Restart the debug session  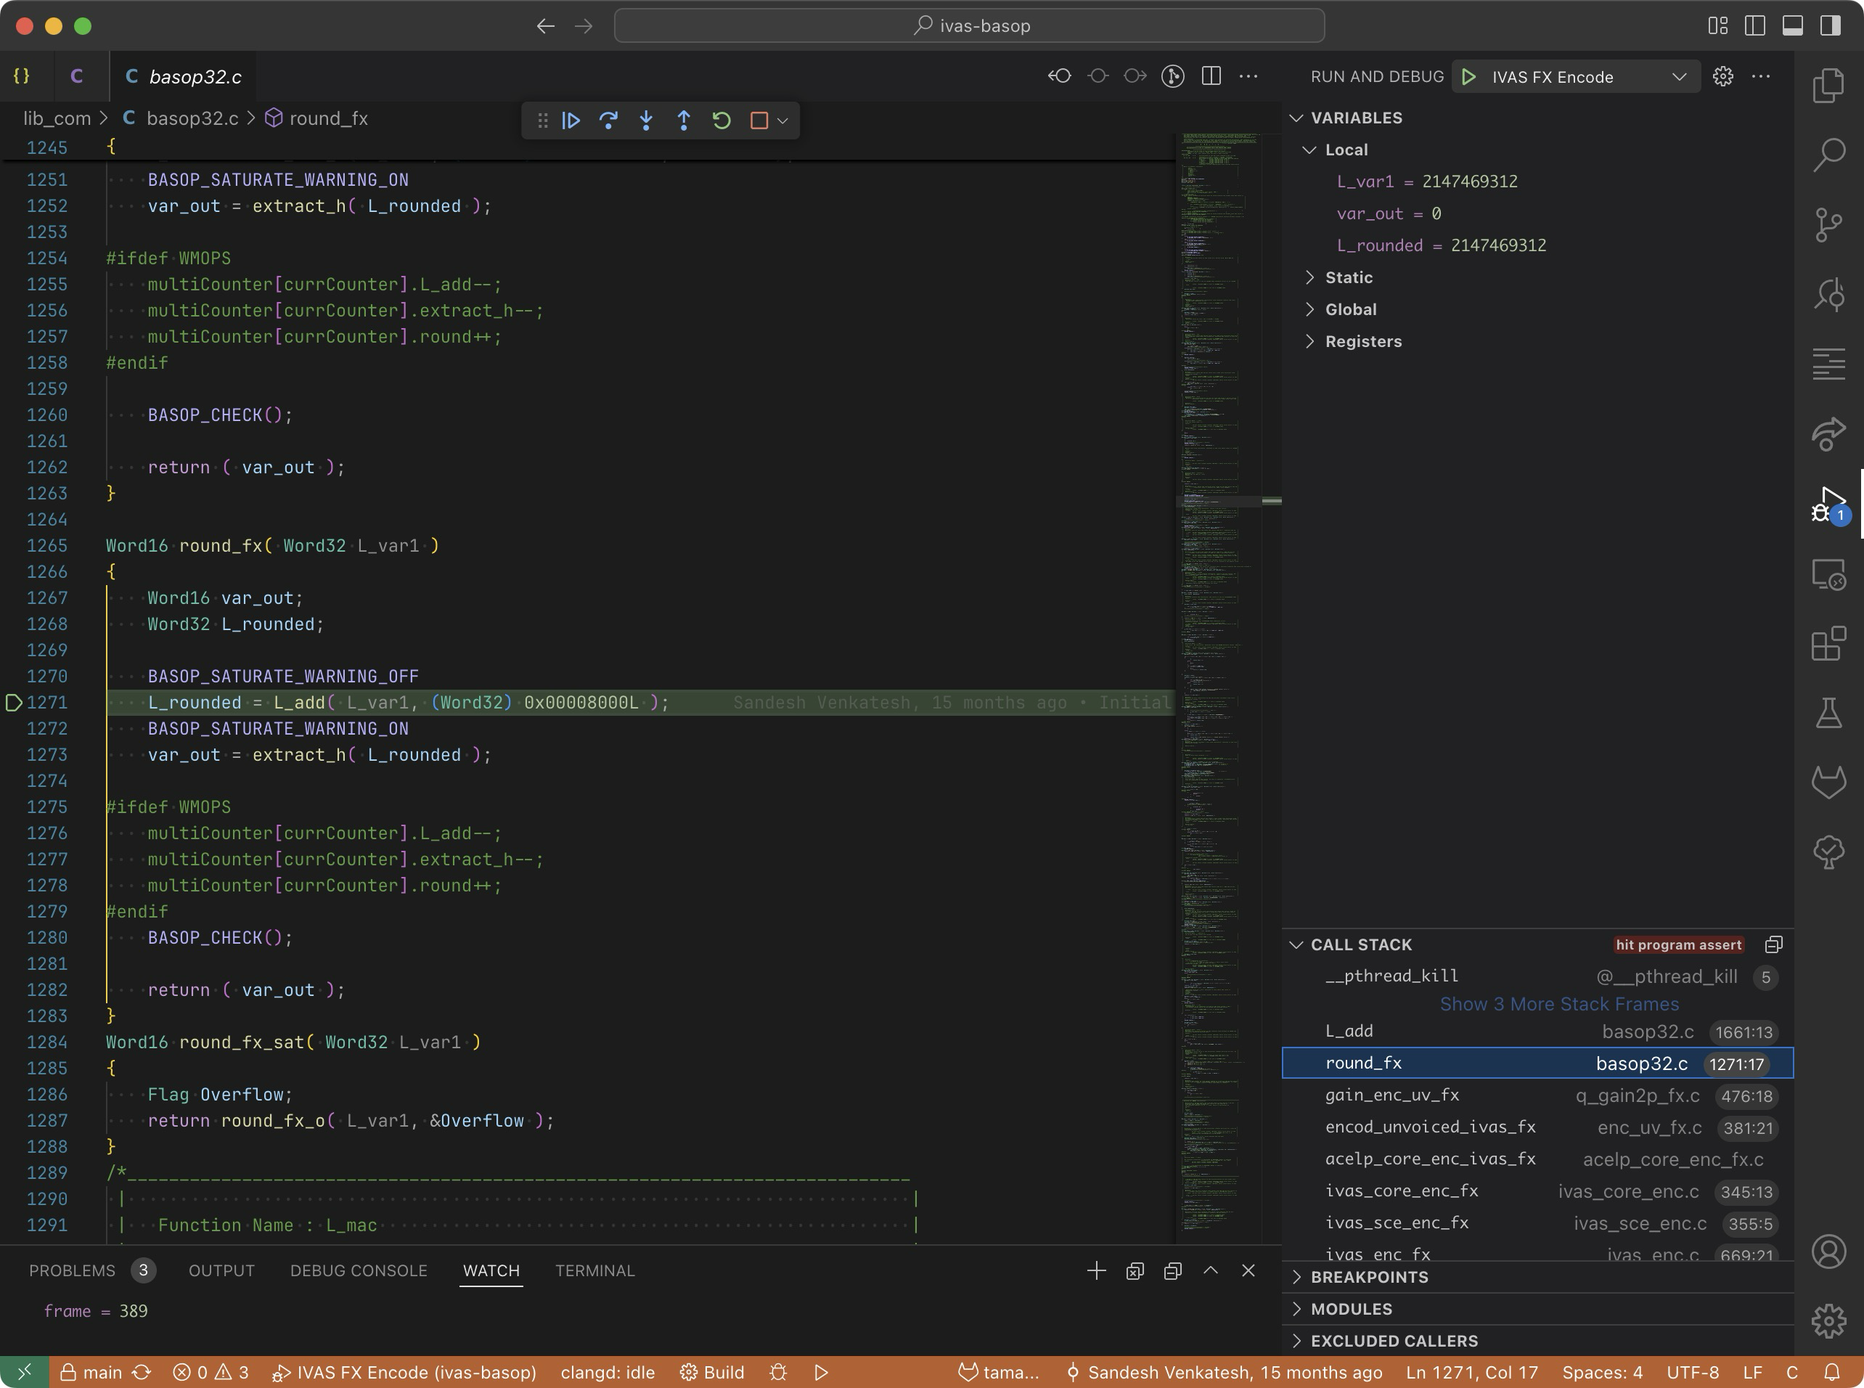click(722, 121)
